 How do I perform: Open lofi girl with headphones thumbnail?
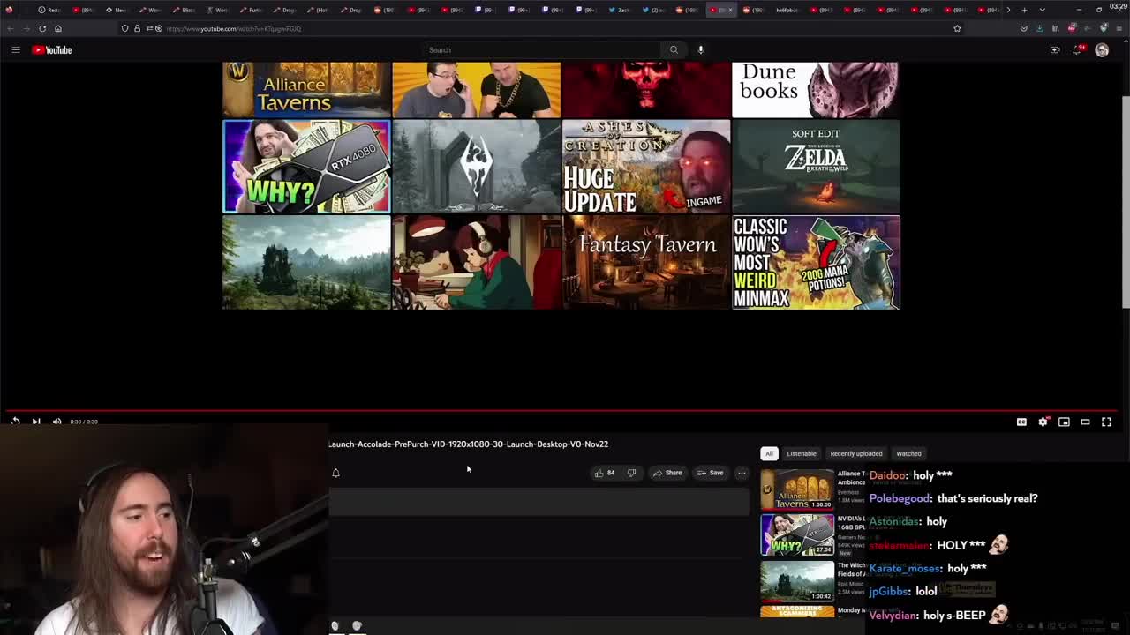[477, 263]
